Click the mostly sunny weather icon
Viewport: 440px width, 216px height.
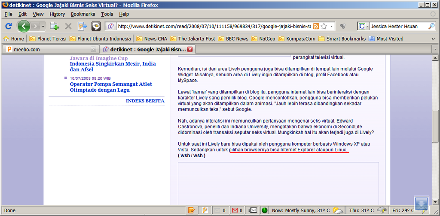(x=337, y=210)
